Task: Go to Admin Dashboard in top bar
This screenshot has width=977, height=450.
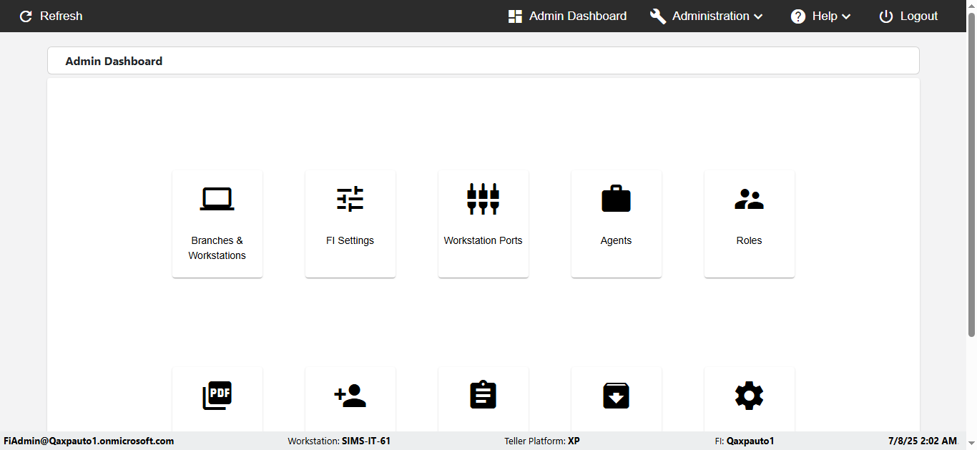Action: pyautogui.click(x=567, y=16)
